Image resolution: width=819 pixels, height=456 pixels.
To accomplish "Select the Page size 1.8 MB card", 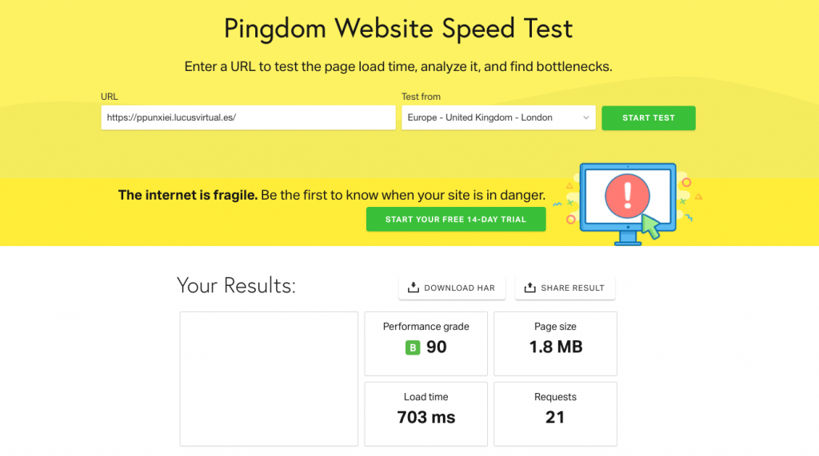I will point(555,343).
